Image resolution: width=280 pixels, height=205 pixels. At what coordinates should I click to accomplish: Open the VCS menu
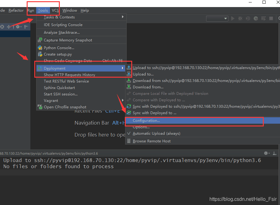click(55, 10)
